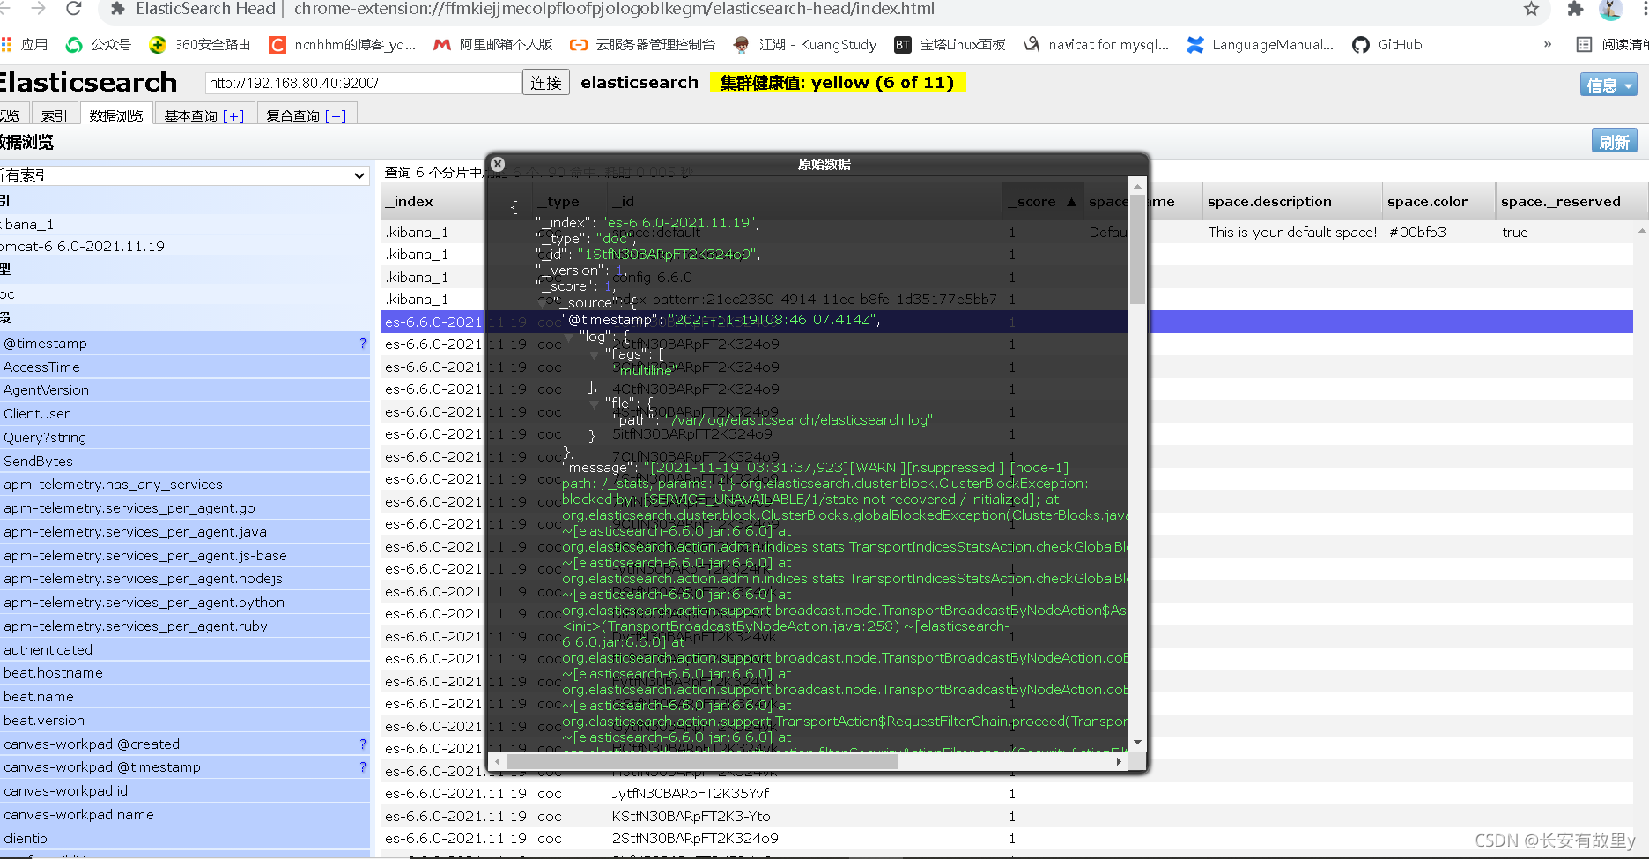Image resolution: width=1649 pixels, height=859 pixels.
Task: Open the 复合查询 tab
Action: click(x=306, y=115)
